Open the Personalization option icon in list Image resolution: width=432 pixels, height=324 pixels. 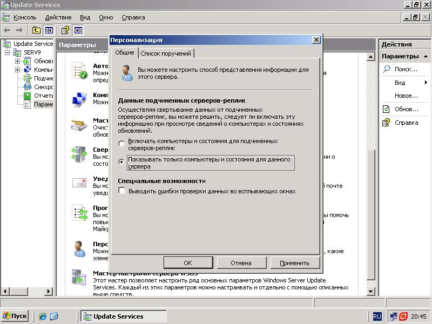[79, 249]
